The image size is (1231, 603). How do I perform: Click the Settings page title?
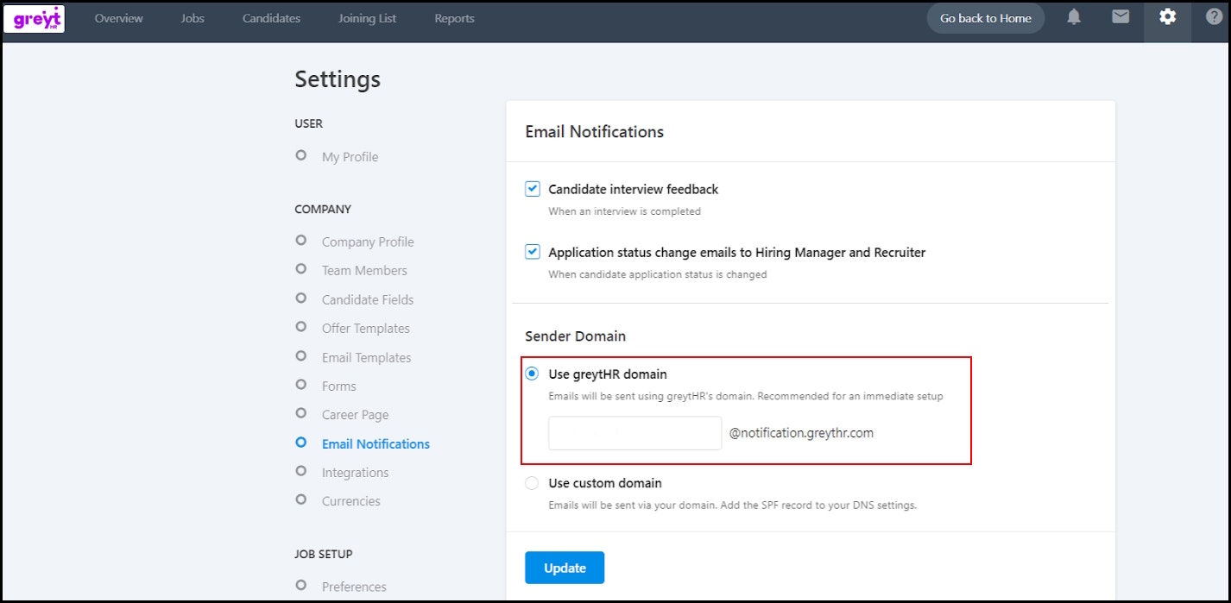coord(338,79)
